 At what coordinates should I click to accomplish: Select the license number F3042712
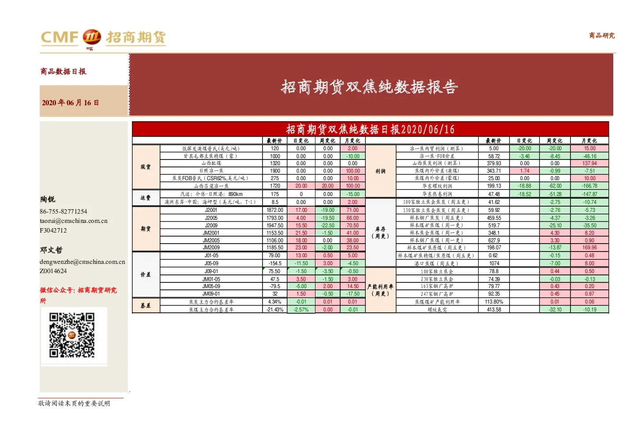click(53, 230)
